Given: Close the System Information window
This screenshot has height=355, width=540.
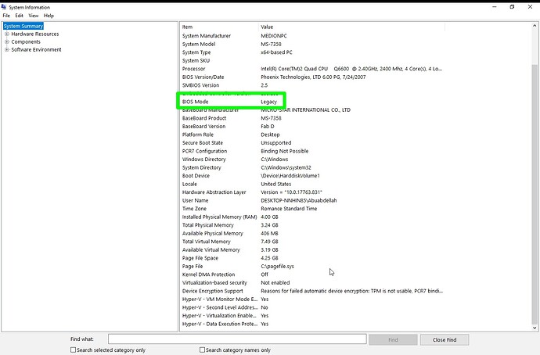Looking at the screenshot, I should [x=530, y=7].
